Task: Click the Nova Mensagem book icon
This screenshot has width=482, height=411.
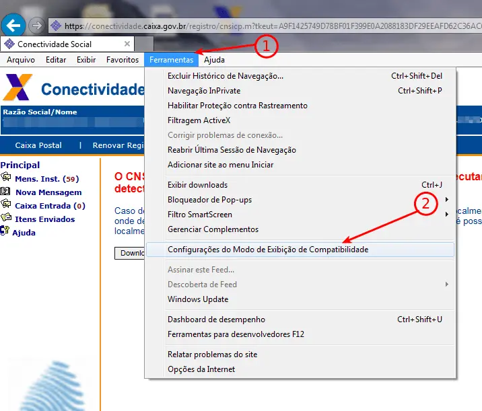Action: click(x=5, y=191)
